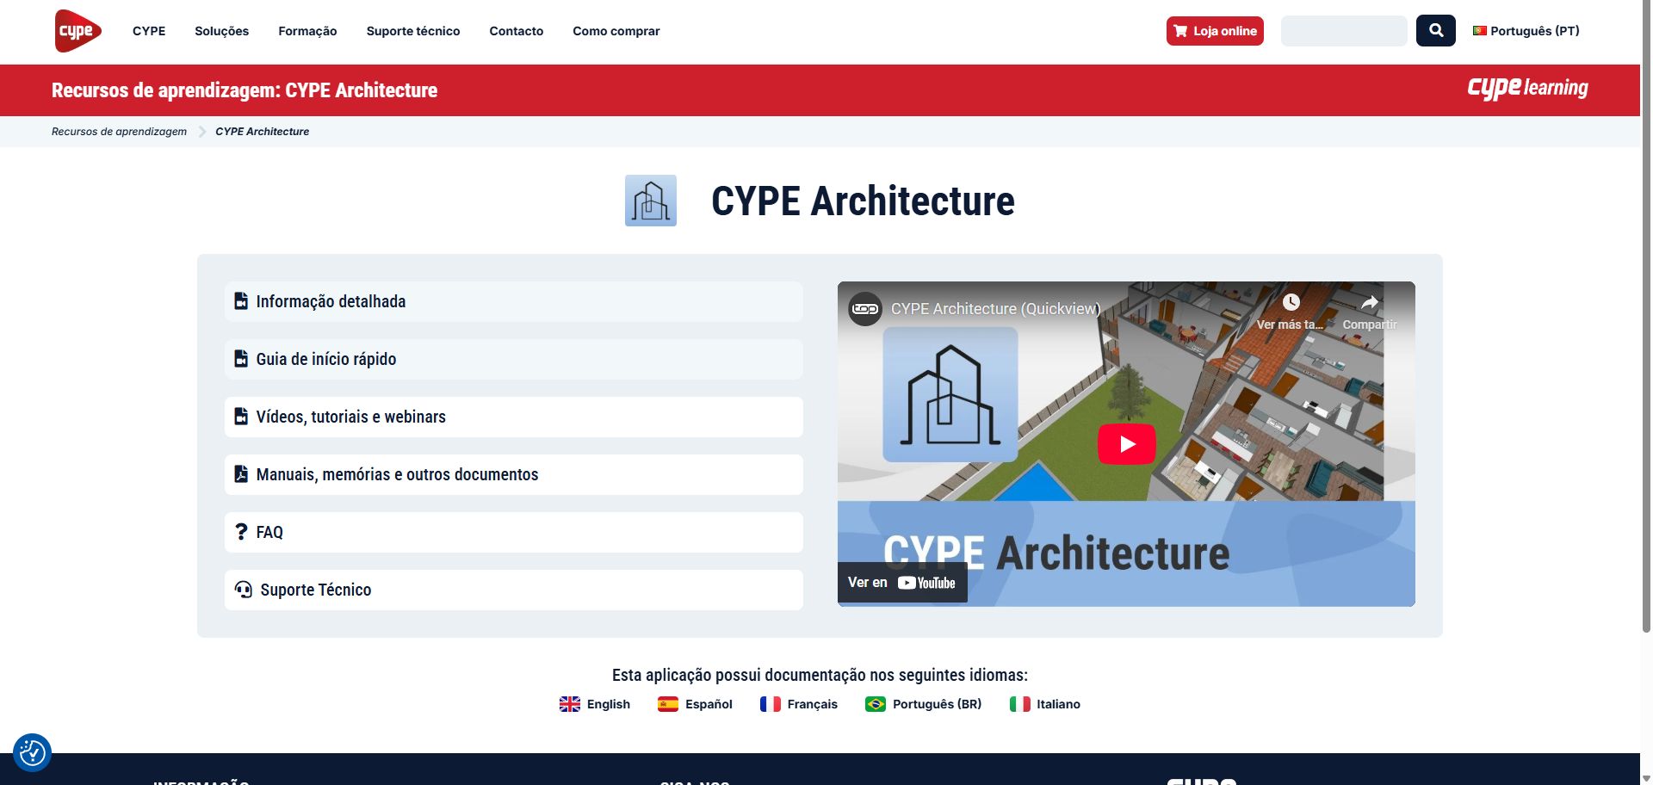Play the CYPE Architecture YouTube video
Screen dimensions: 1653x785
[x=1126, y=444]
